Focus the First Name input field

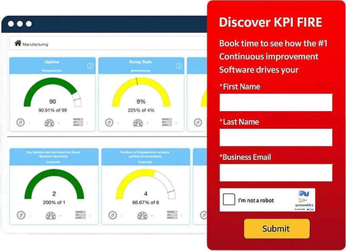pos(276,103)
